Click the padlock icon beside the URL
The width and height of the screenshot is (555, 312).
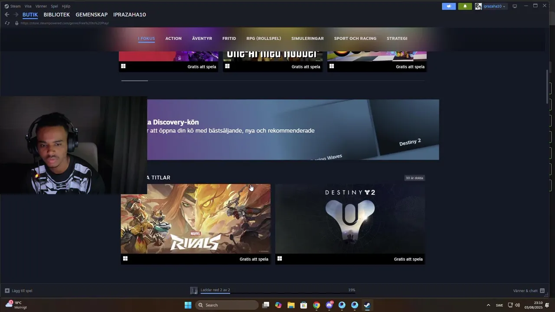16,23
